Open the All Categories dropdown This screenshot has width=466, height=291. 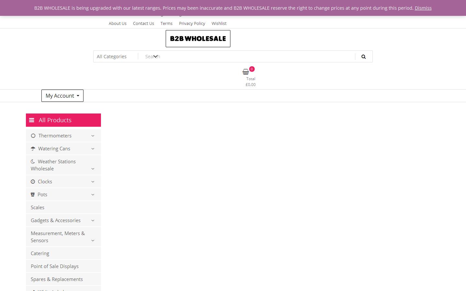(116, 57)
